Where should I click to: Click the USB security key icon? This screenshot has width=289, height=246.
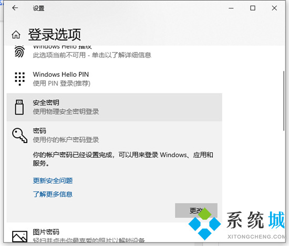click(x=19, y=107)
